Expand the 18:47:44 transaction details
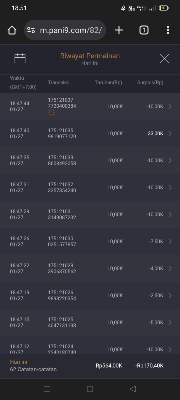 click(170, 106)
